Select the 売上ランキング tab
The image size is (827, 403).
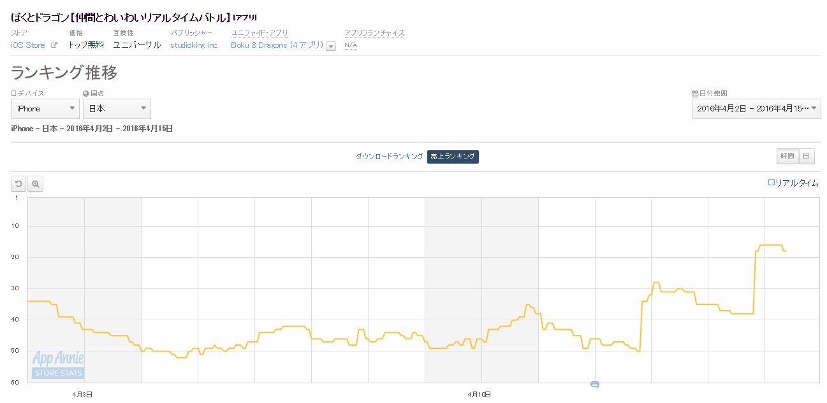click(x=453, y=157)
